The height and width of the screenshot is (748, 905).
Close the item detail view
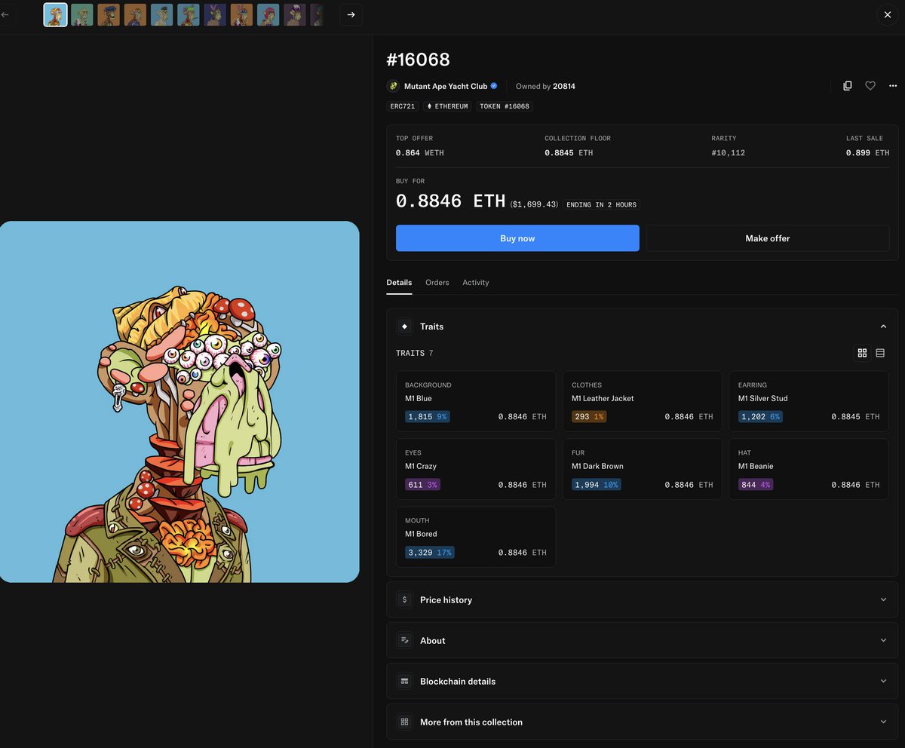[888, 14]
